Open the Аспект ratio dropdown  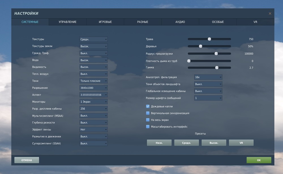93,95
